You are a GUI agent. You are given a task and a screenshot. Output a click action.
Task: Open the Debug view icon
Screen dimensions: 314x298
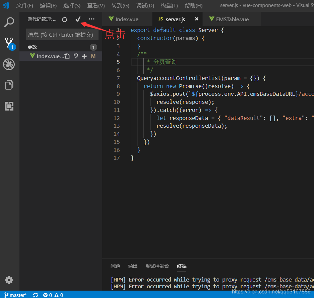(x=9, y=65)
